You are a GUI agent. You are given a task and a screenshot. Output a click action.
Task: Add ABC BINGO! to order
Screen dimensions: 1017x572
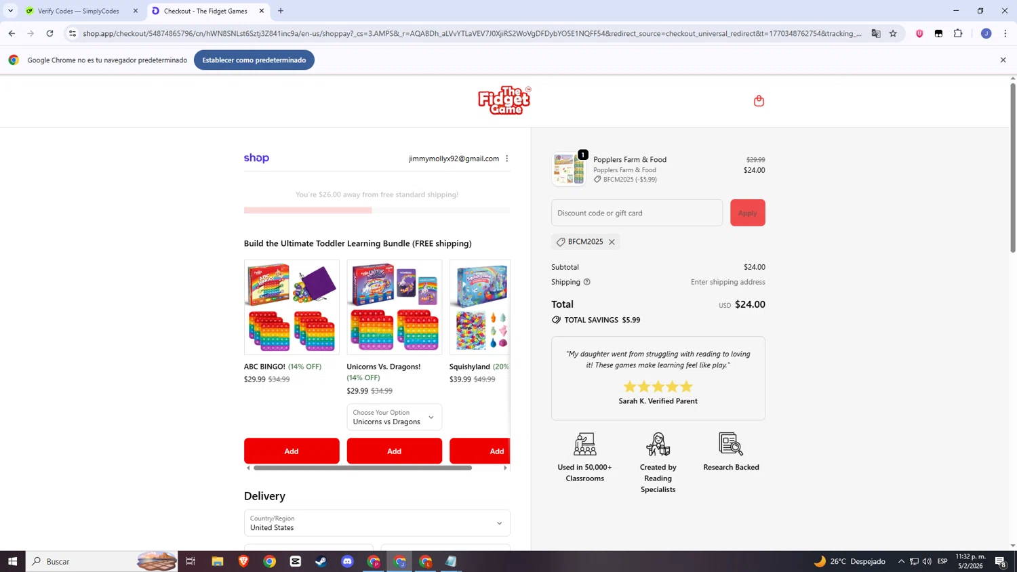292,451
